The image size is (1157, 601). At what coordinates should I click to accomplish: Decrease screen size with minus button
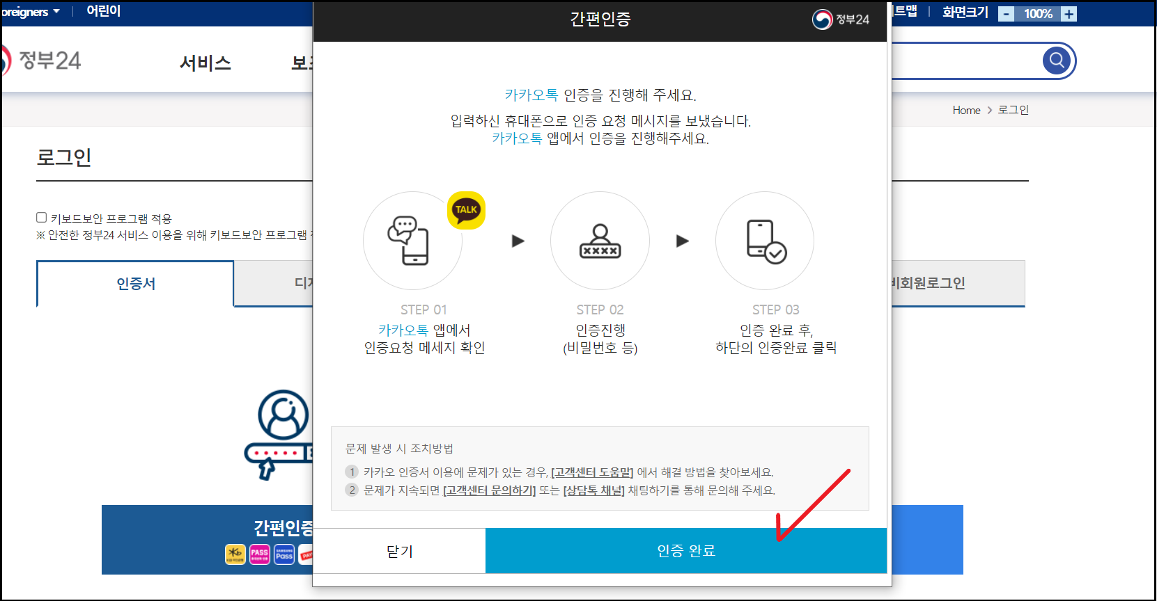1006,14
